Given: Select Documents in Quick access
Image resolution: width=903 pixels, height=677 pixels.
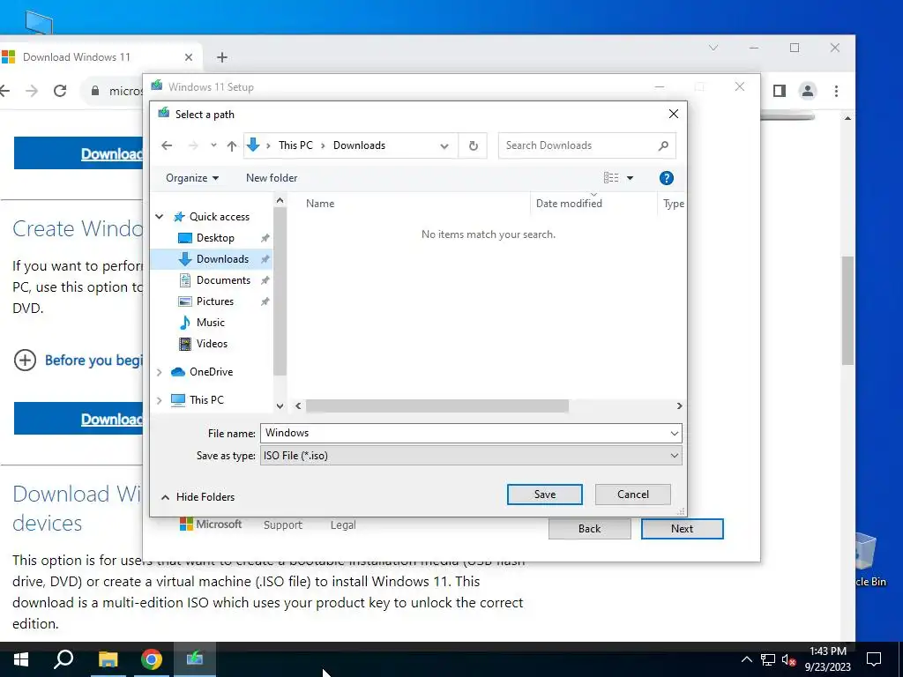Looking at the screenshot, I should coord(223,280).
